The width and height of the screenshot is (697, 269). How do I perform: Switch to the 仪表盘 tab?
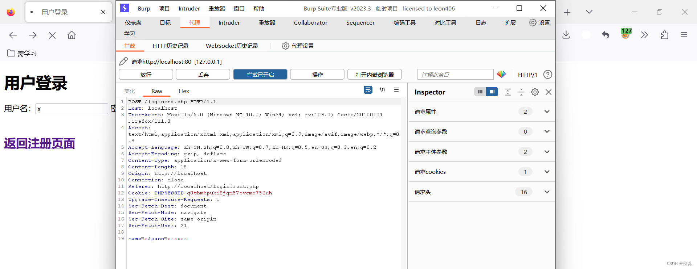(x=133, y=22)
